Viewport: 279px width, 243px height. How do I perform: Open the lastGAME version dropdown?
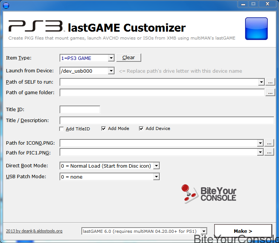pos(204,231)
